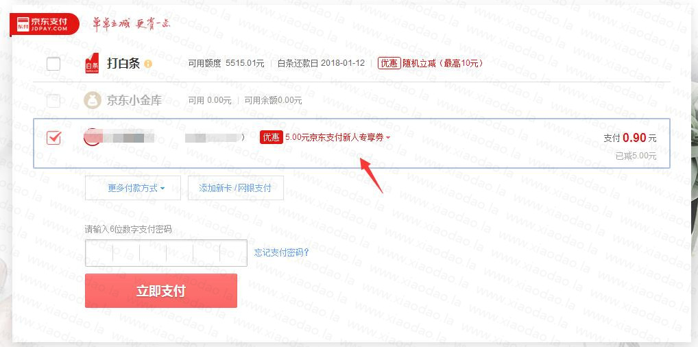
Task: Click the first payment password digit box
Action: pos(99,253)
